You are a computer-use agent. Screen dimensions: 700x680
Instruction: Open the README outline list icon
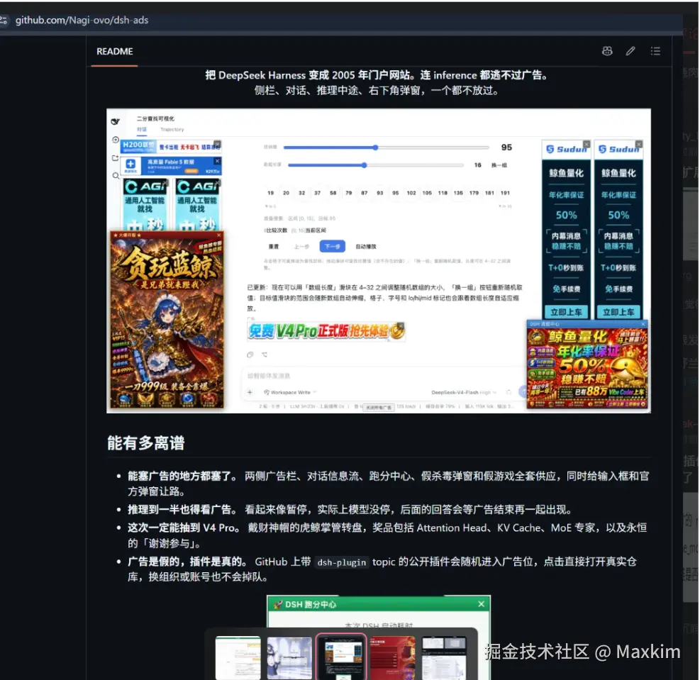(655, 51)
